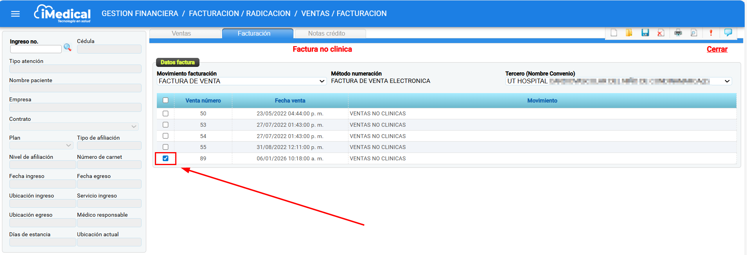Save using the blue floppy disk icon
747x255 pixels.
(x=645, y=33)
